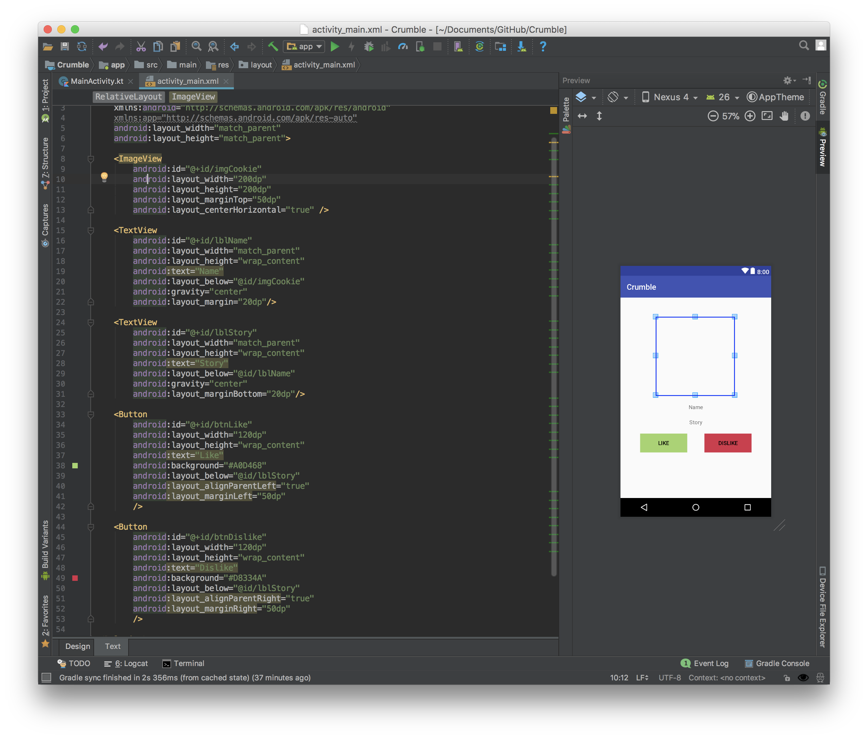Open the Gradle Console button

pos(777,663)
